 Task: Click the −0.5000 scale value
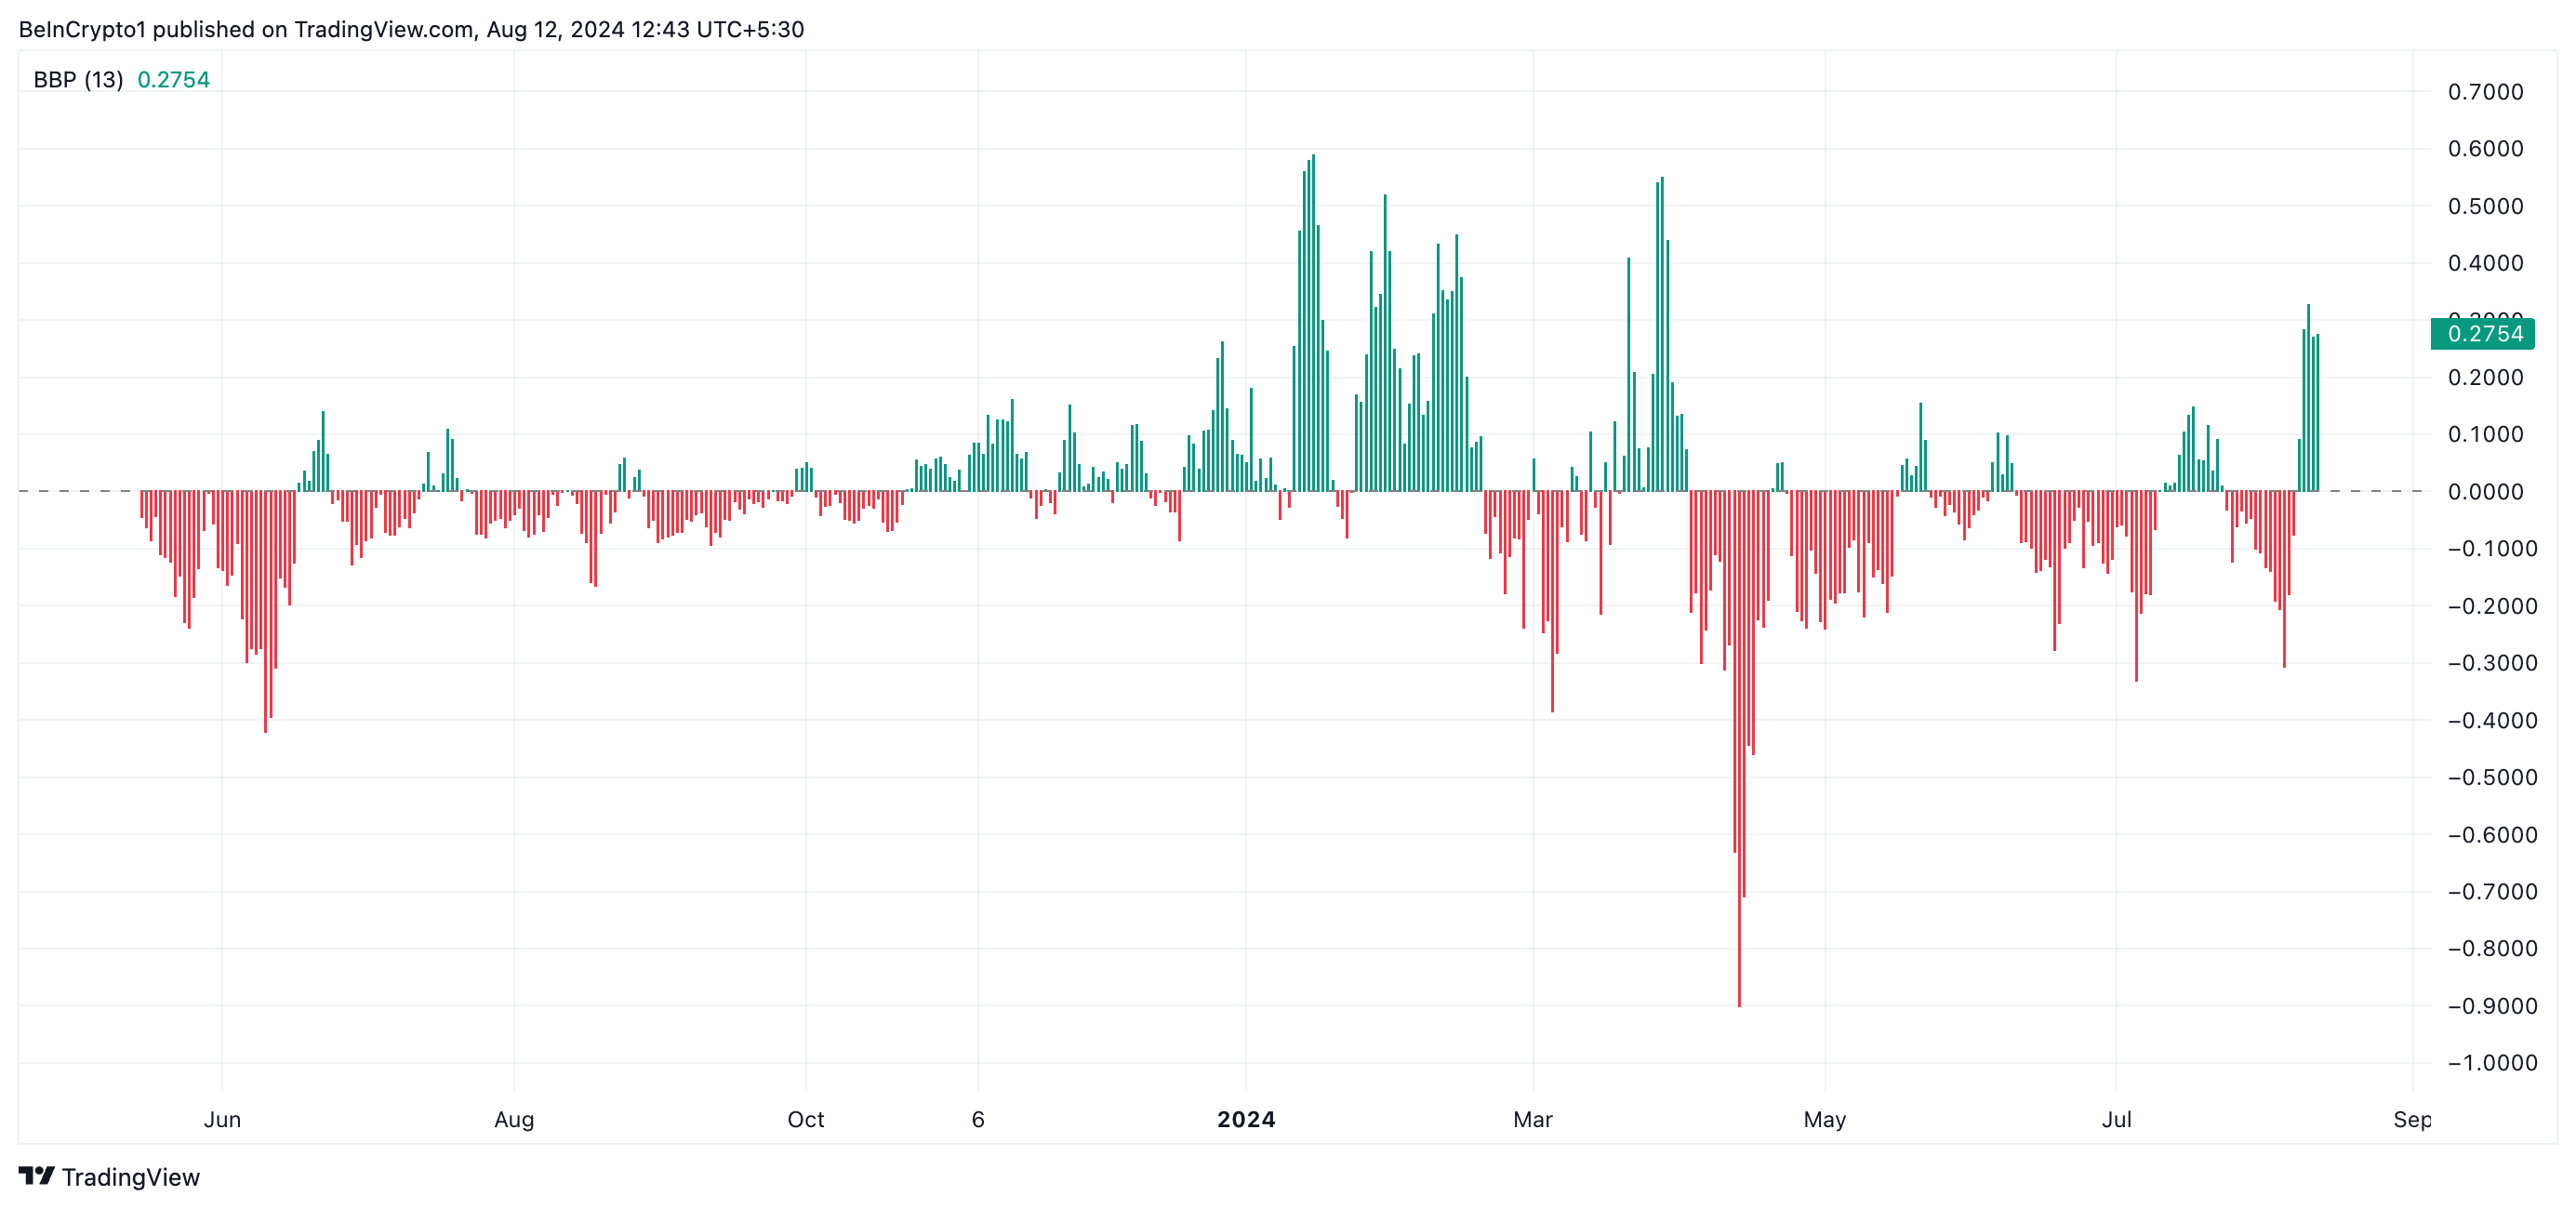tap(2492, 777)
